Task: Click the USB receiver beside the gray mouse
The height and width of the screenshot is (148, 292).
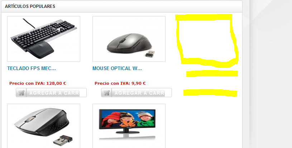Action: [150, 54]
